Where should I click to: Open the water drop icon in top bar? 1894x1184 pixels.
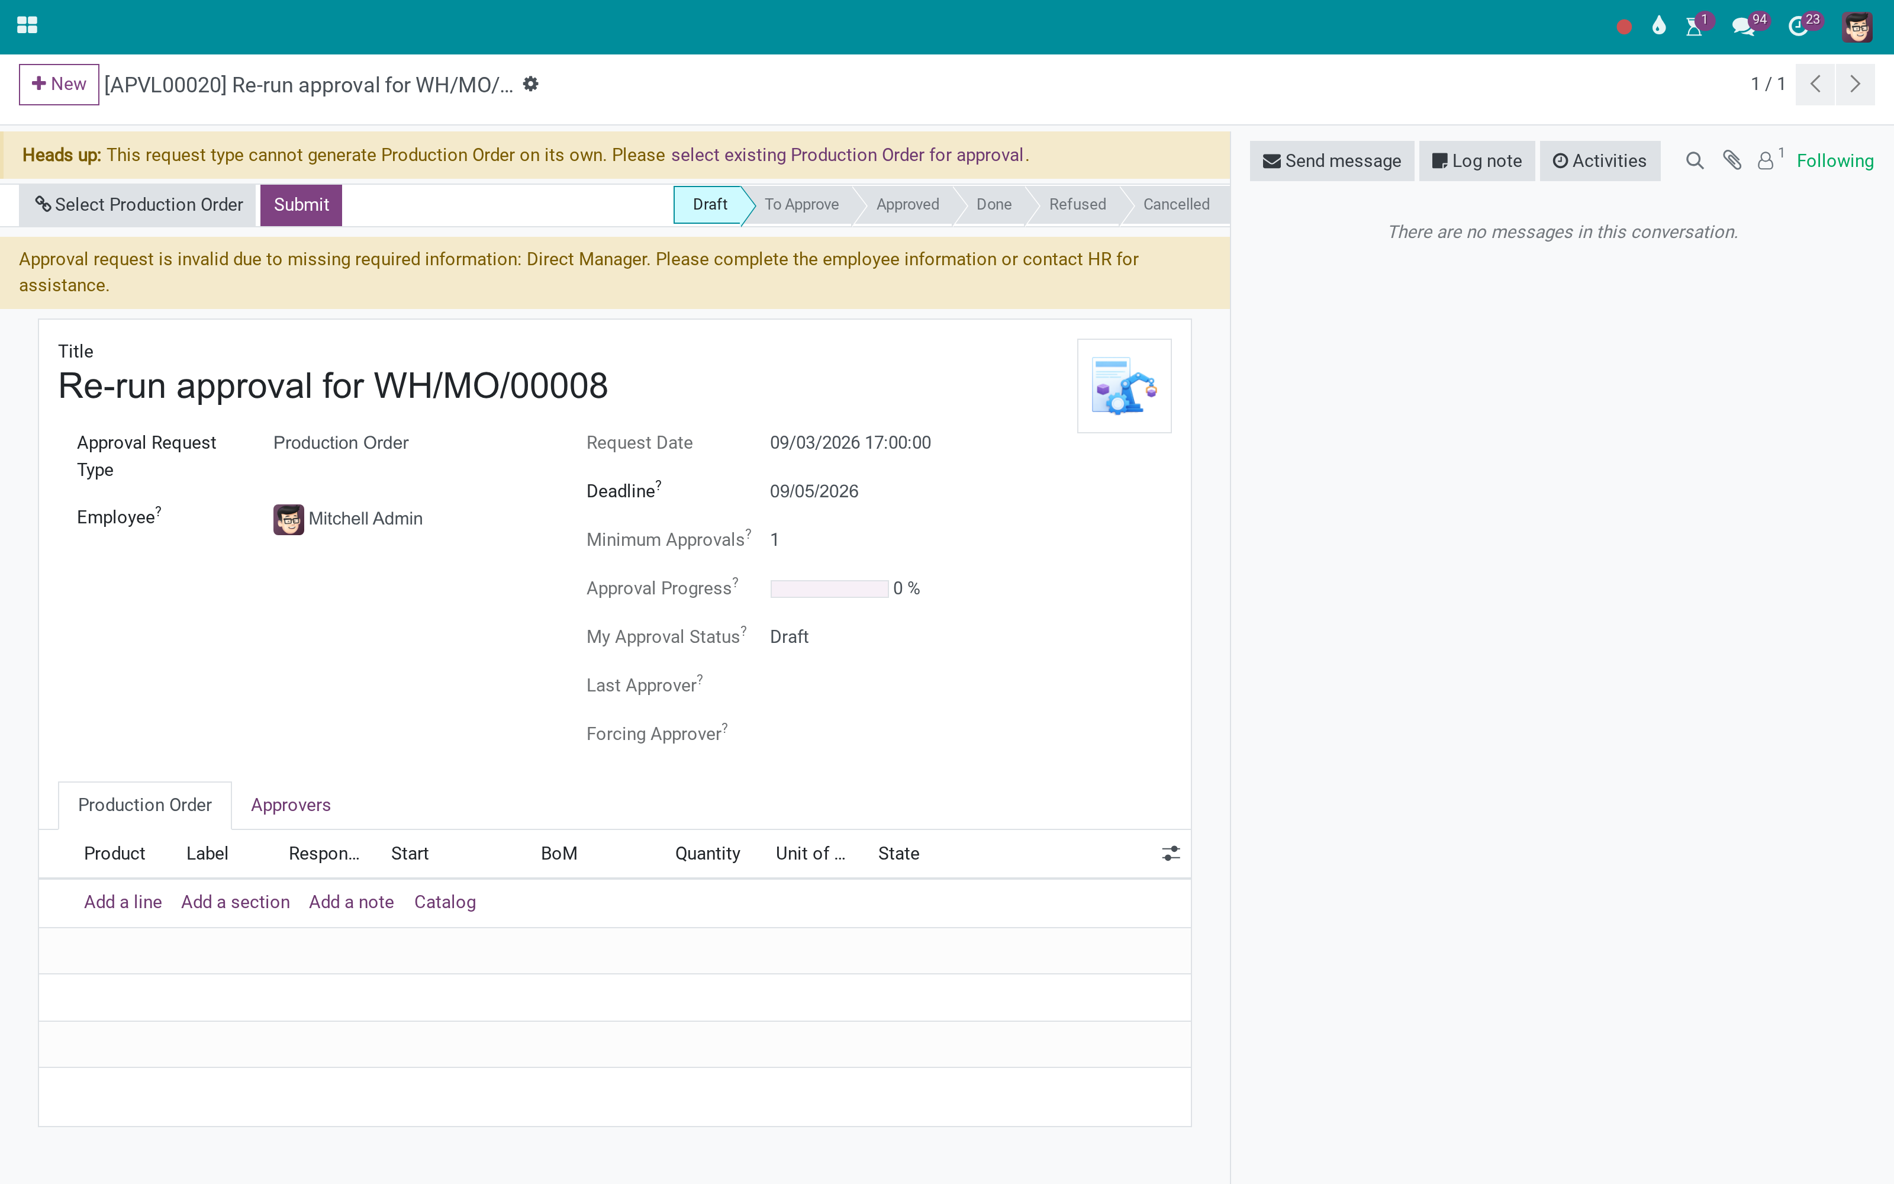tap(1658, 27)
